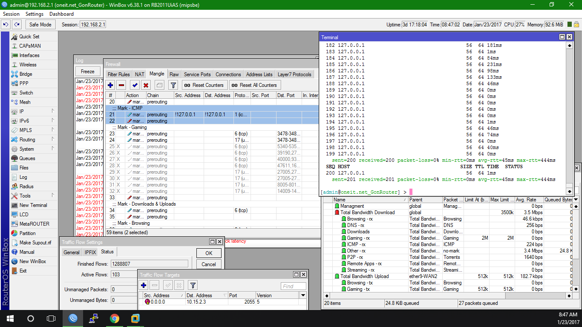Select PPP in the sidebar

coord(24,83)
